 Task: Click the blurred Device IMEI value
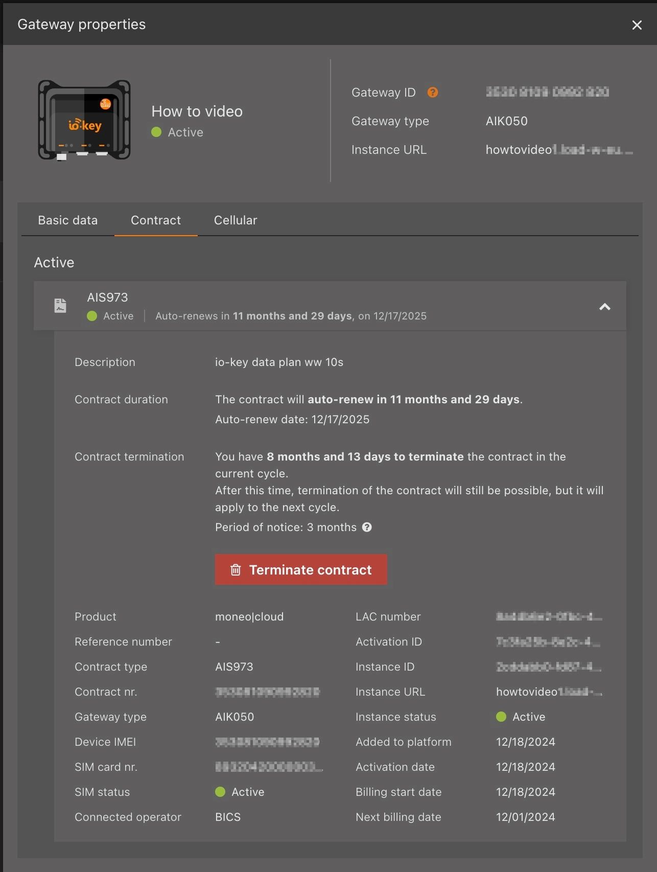[x=267, y=742]
